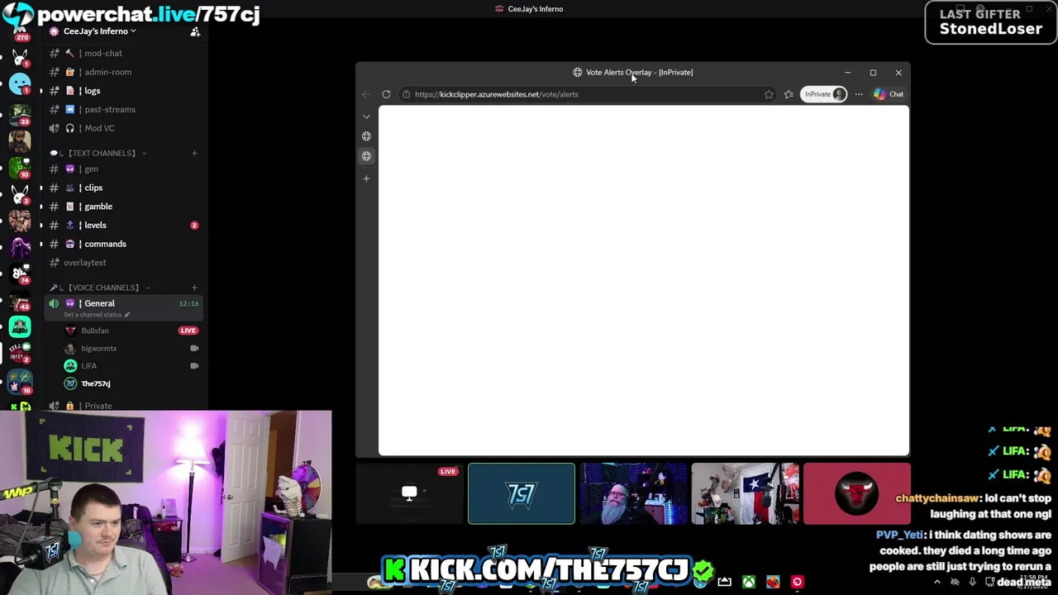Click Bullsfan's LIVE badge

click(188, 331)
